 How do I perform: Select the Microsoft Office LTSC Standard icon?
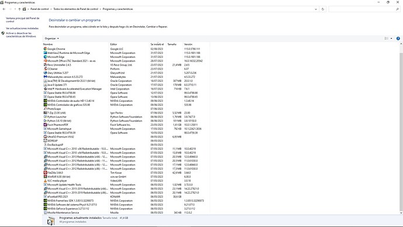[x=45, y=61]
